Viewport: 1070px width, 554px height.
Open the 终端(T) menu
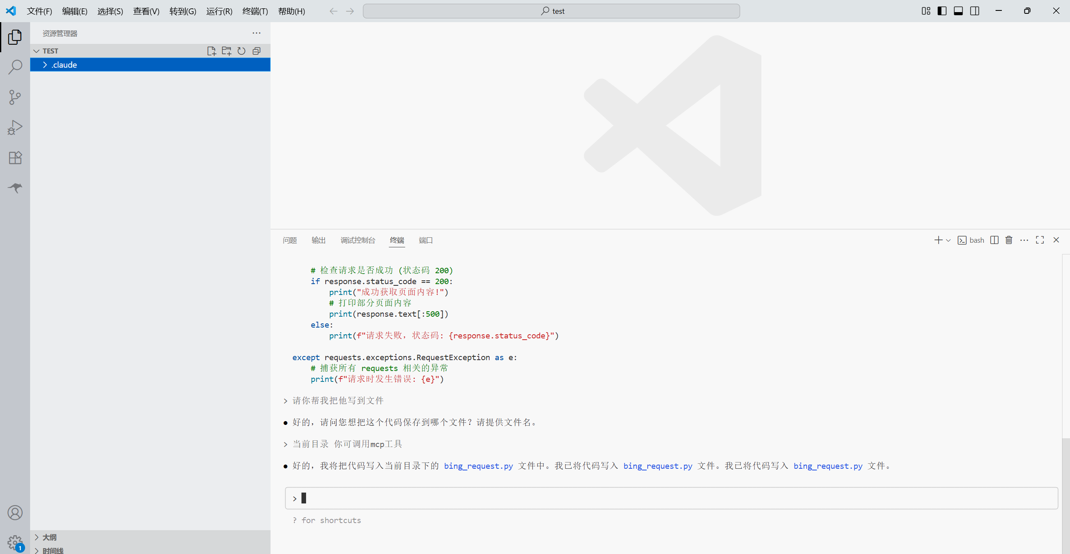(x=255, y=11)
